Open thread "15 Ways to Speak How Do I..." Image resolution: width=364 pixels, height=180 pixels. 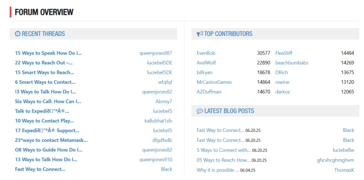coord(48,53)
